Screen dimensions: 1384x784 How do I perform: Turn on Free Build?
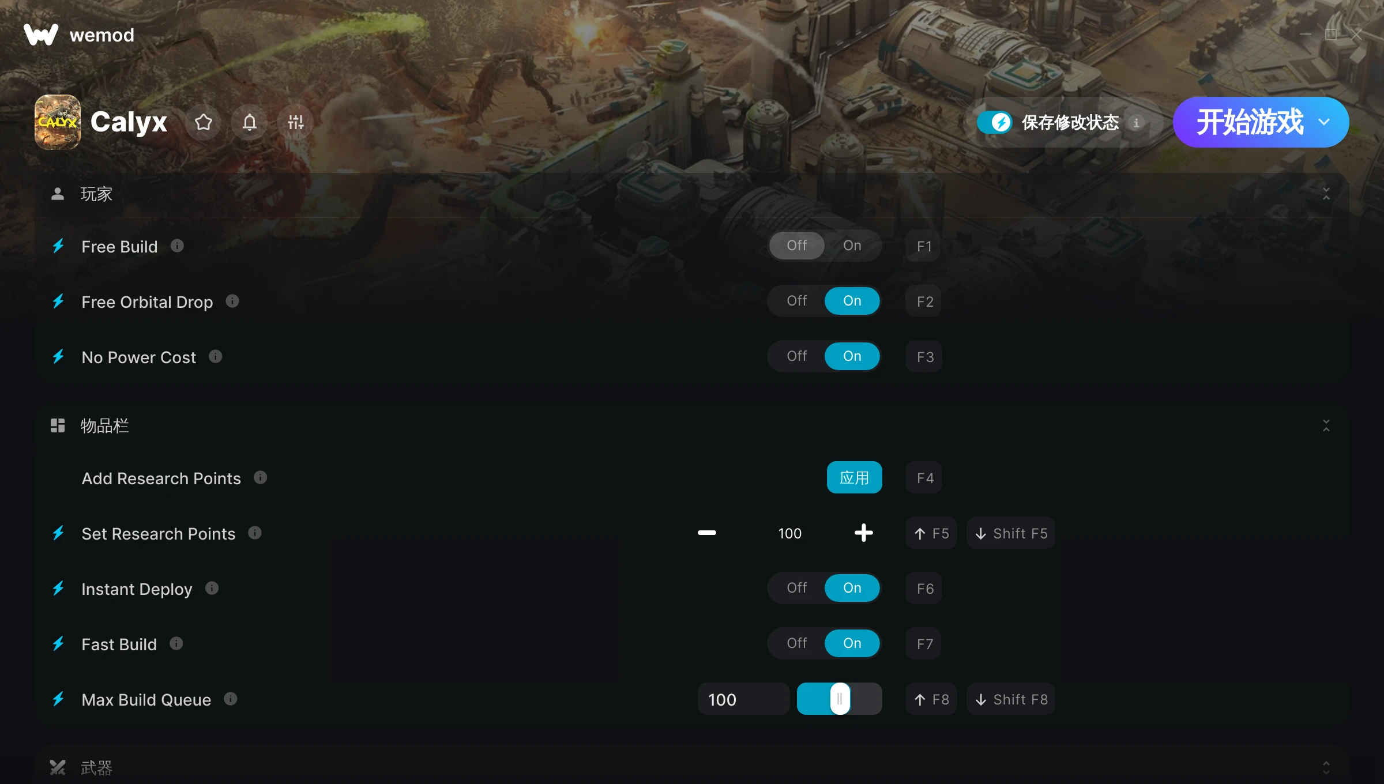pyautogui.click(x=852, y=246)
